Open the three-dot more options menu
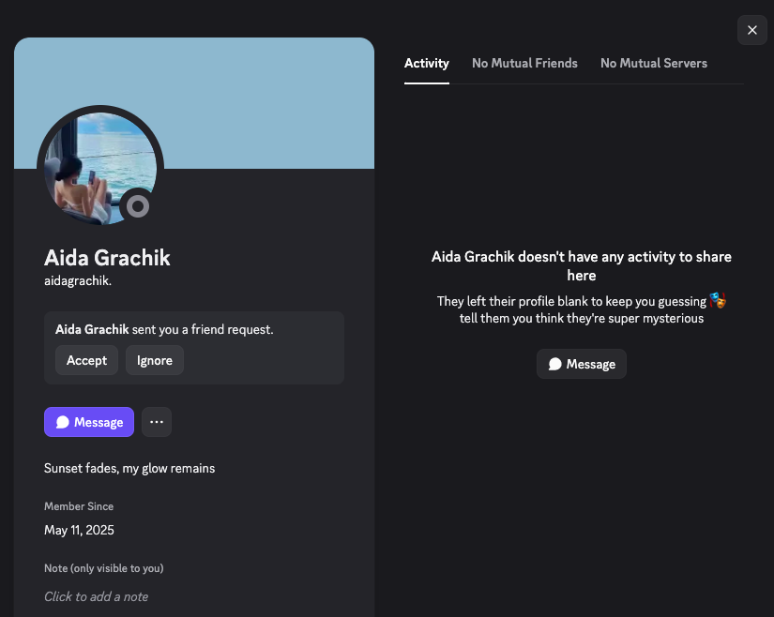774x617 pixels. (157, 422)
